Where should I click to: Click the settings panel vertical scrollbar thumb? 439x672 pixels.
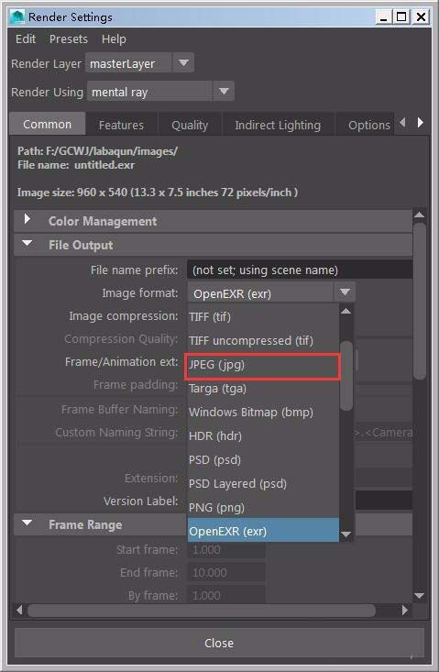coord(420,301)
